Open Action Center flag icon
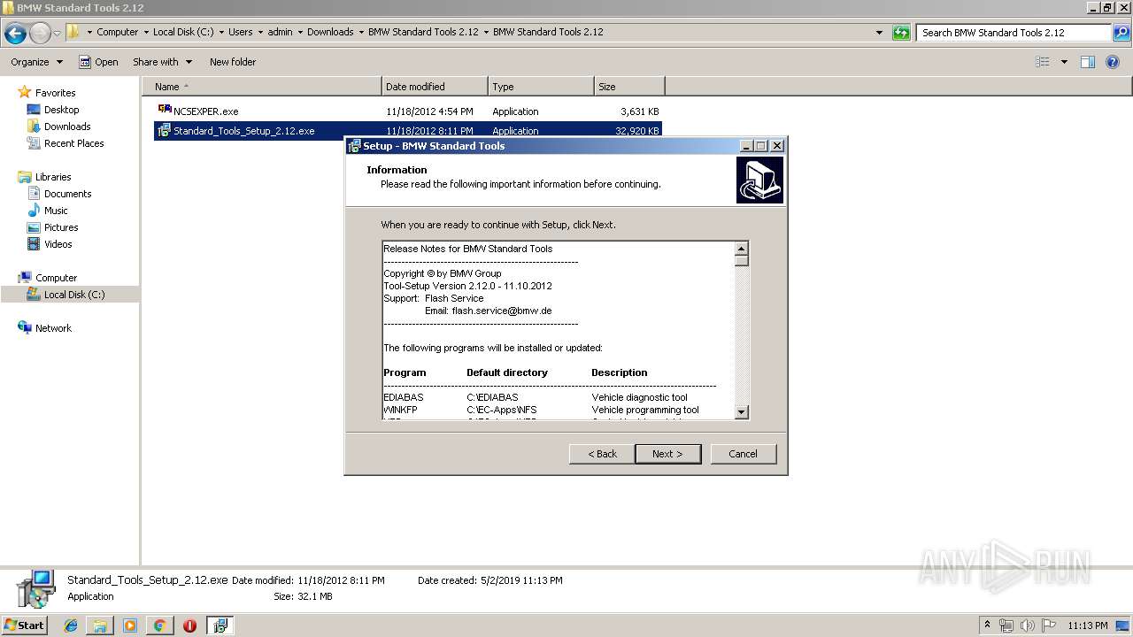The height and width of the screenshot is (637, 1133). [1048, 625]
